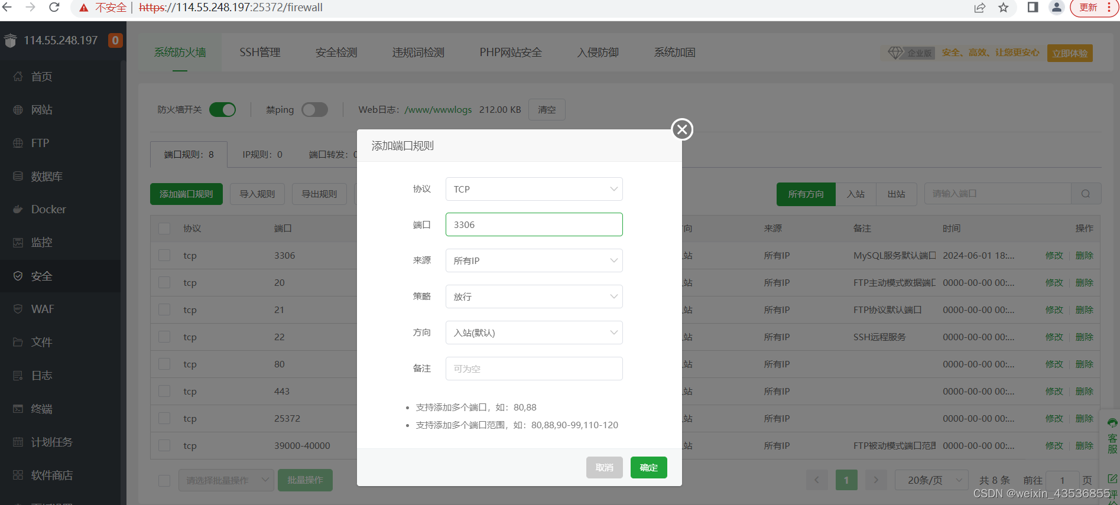Click the Logs icon in sidebar
Viewport: 1120px width, 505px height.
pyautogui.click(x=18, y=375)
